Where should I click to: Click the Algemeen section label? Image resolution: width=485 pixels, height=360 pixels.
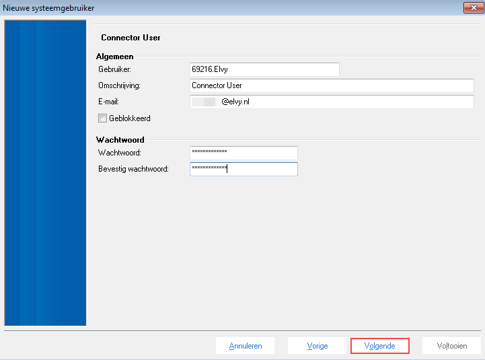coord(115,57)
